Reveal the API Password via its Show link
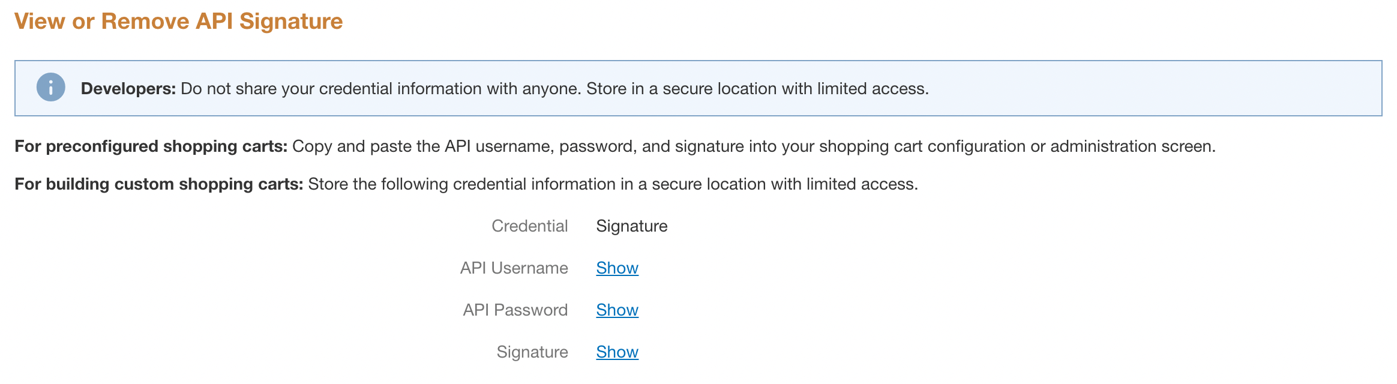 (617, 310)
